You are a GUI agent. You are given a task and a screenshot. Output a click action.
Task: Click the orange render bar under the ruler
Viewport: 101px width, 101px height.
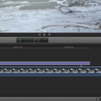click(45, 48)
